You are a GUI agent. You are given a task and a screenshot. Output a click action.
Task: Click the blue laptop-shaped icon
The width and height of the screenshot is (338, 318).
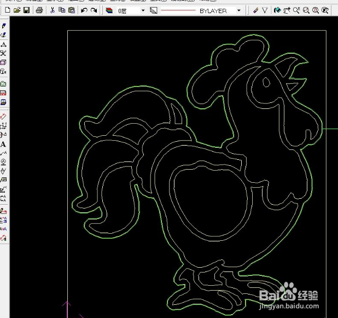3,102
